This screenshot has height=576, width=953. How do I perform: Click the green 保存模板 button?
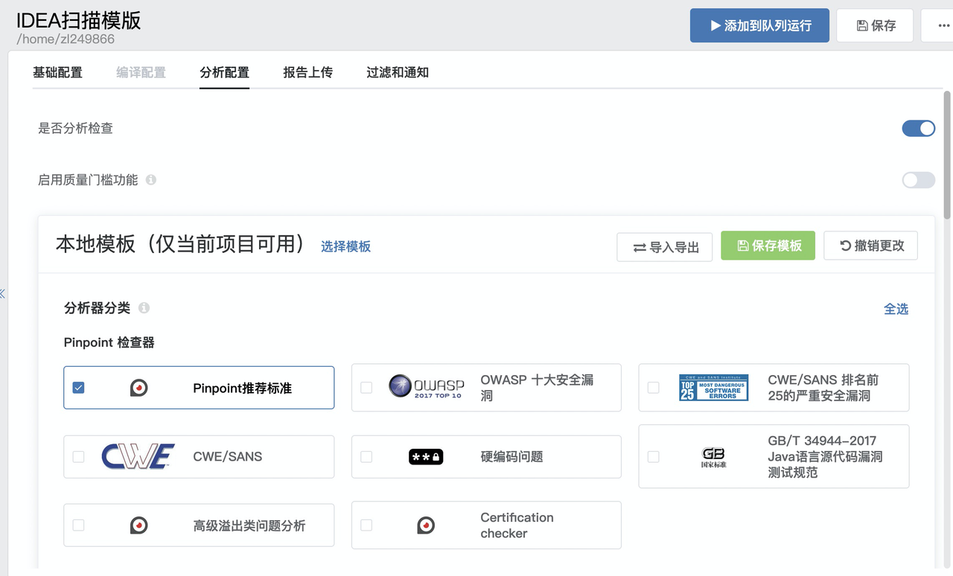pyautogui.click(x=768, y=246)
